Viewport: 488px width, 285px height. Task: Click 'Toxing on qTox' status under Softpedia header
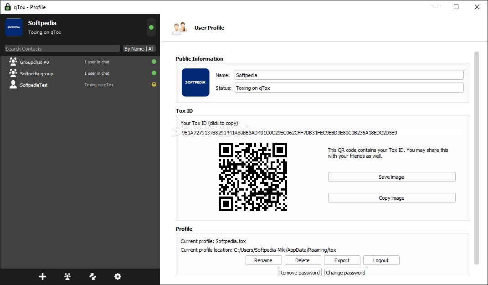pos(45,32)
